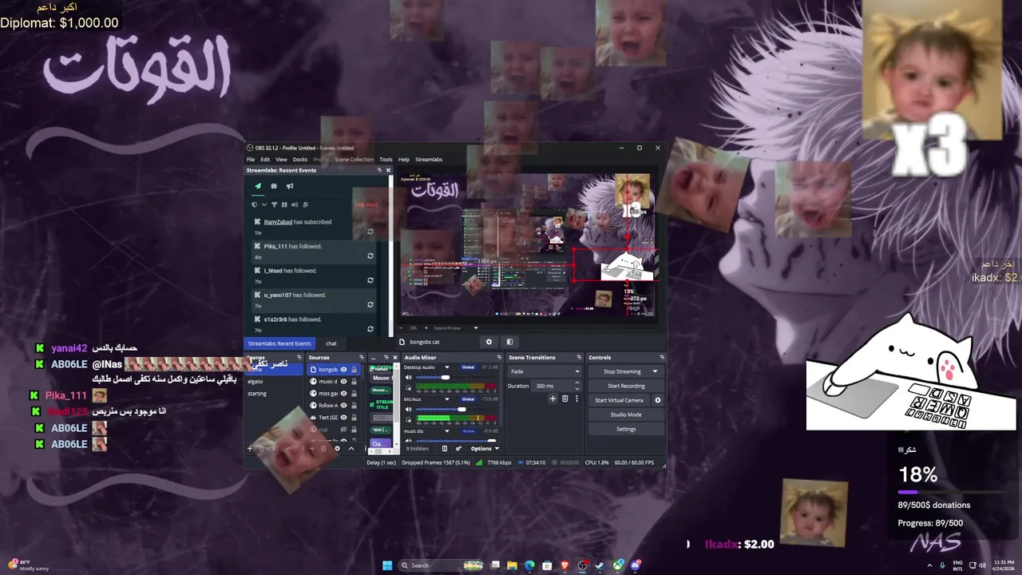Mute the Mic/Aux speaker icon
Screen dimensions: 1022x575
tap(409, 409)
